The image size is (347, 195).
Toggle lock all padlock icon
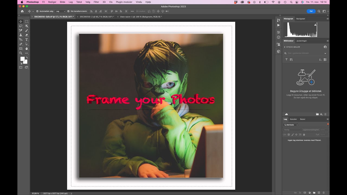(x=304, y=135)
